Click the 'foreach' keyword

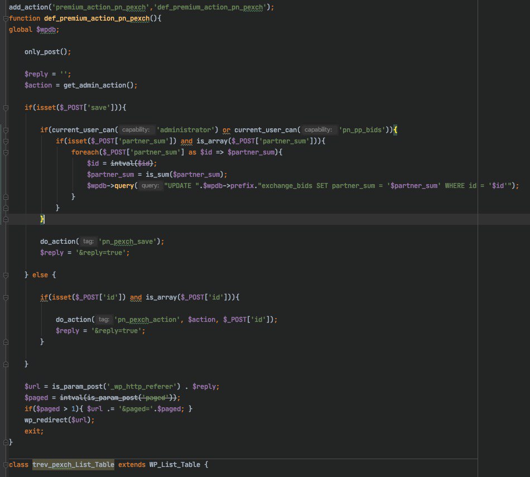pyautogui.click(x=85, y=152)
